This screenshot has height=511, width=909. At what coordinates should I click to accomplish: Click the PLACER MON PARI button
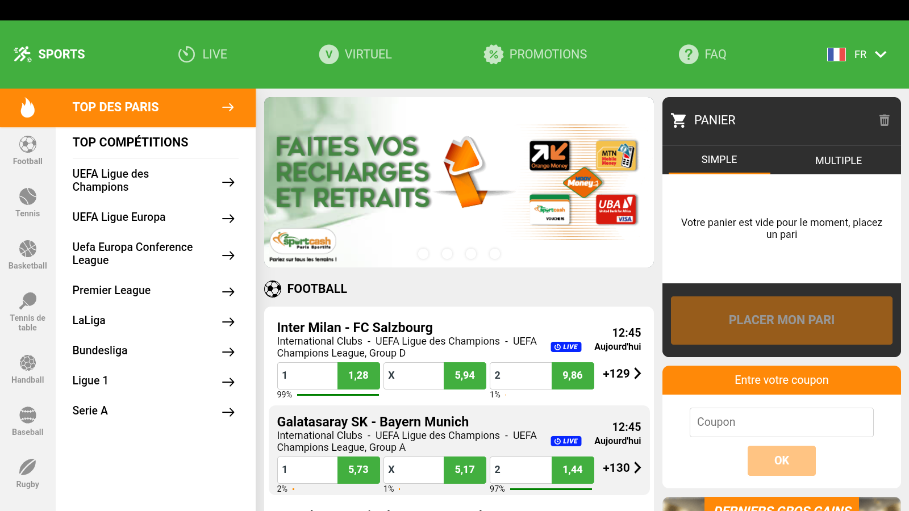(782, 320)
